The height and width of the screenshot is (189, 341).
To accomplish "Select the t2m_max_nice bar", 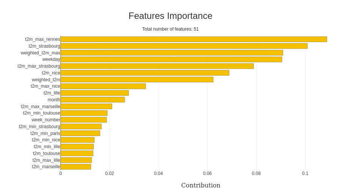I will coord(103,86).
